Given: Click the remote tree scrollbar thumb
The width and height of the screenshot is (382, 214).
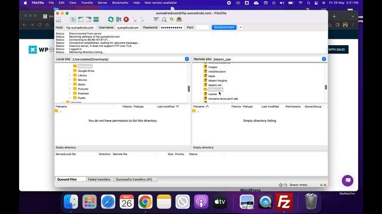Looking at the screenshot, I should coord(326,87).
